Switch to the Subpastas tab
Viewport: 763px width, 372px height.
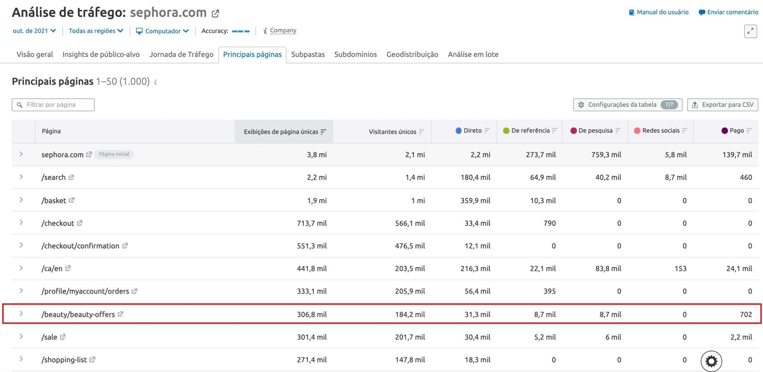coord(308,54)
